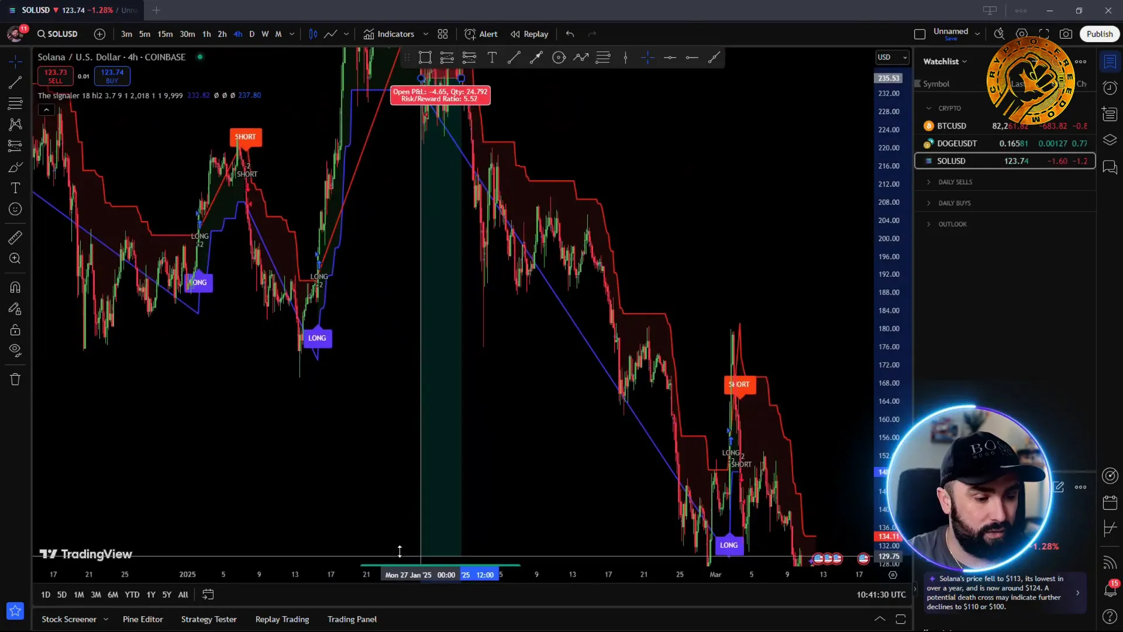
Task: Open the Unnamed layout dropdown arrow
Action: (977, 34)
